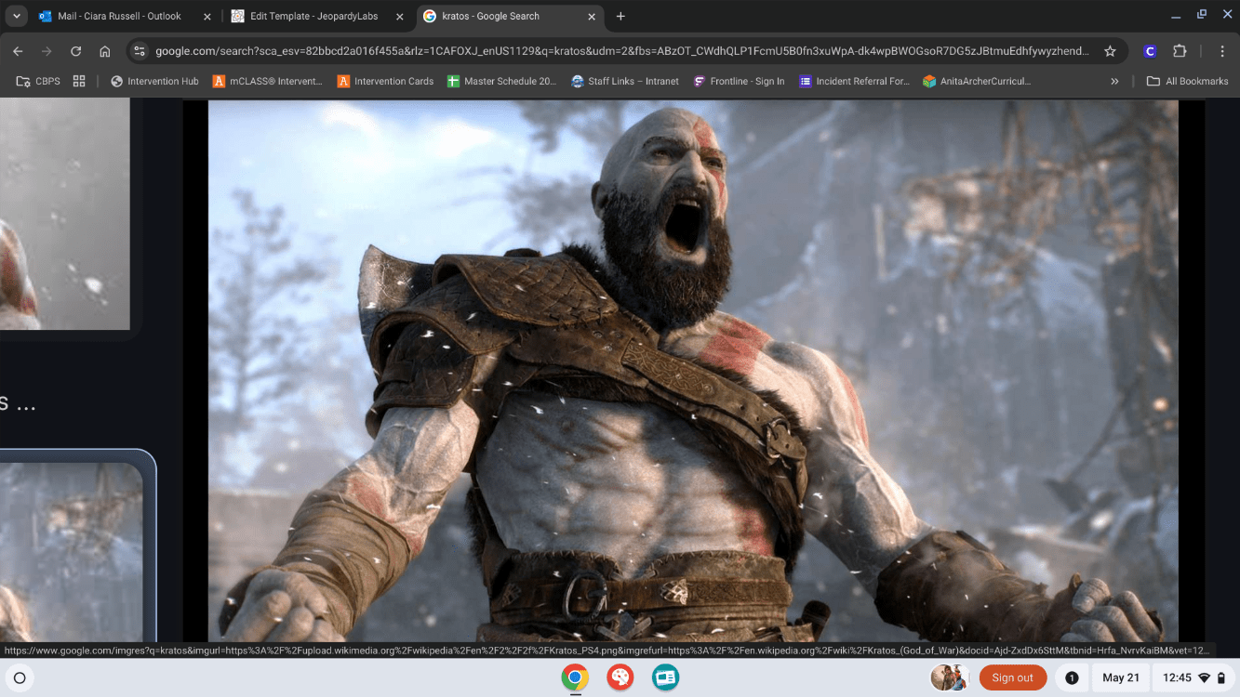This screenshot has height=697, width=1240.
Task: Open the Chrome three-dot menu
Action: [1220, 51]
